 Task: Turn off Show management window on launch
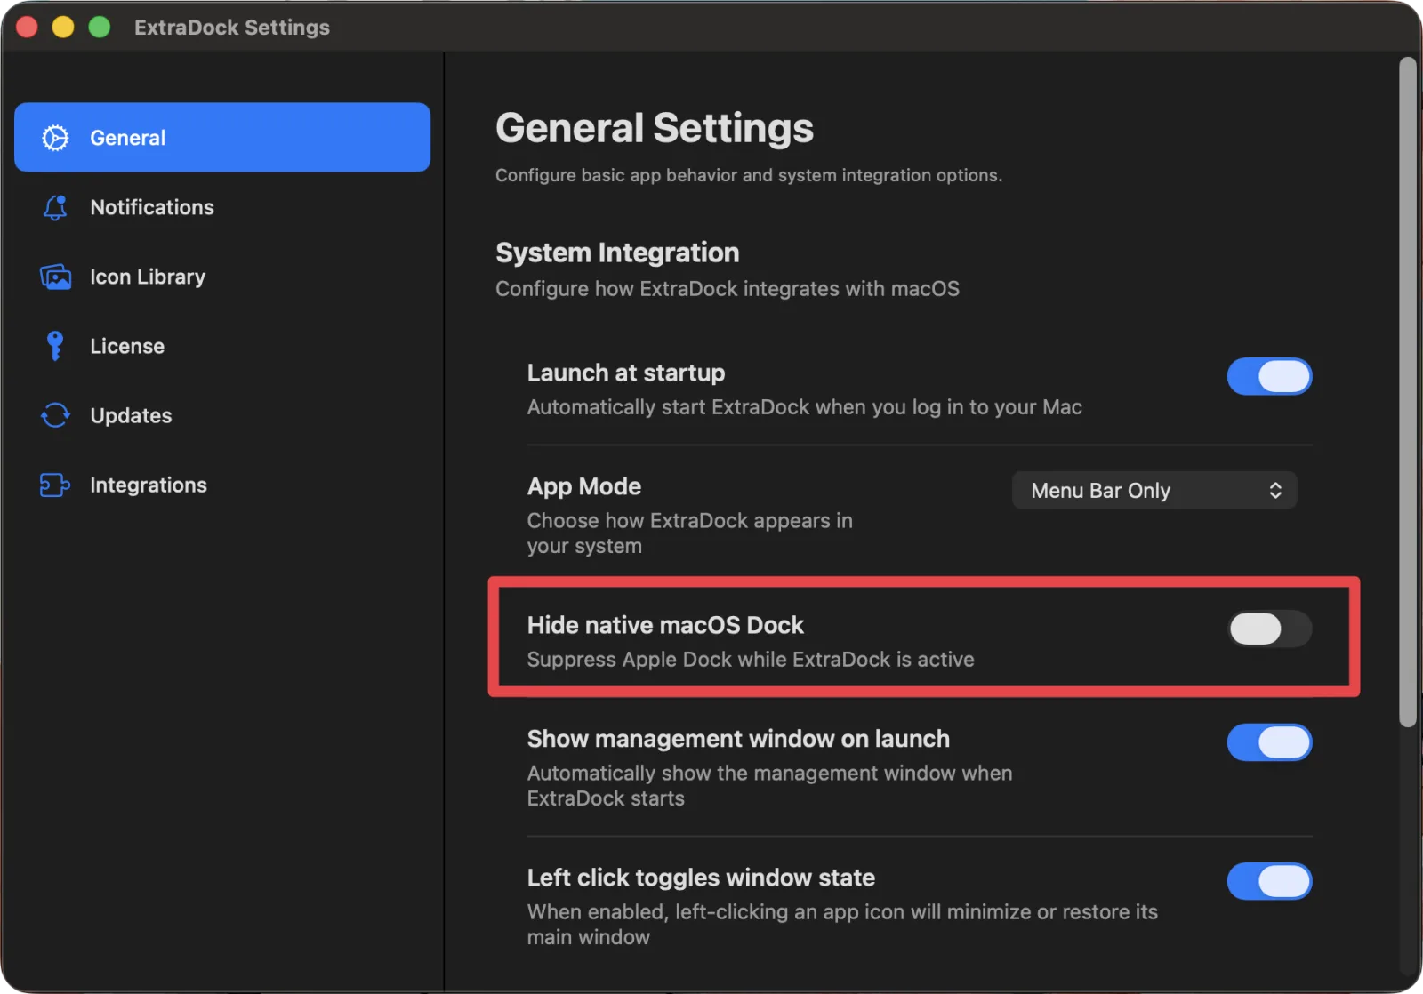(1269, 742)
